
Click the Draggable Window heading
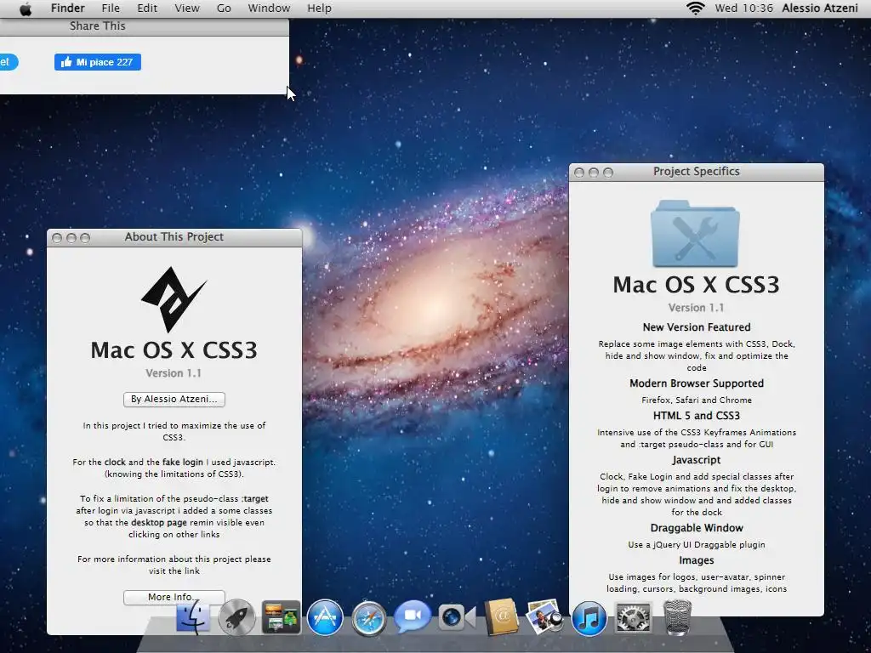click(x=697, y=528)
